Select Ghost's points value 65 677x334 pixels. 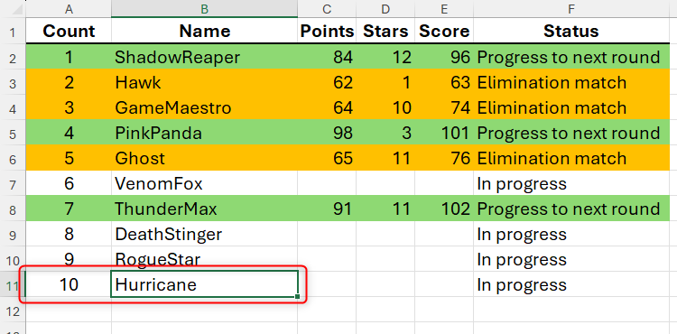click(327, 158)
